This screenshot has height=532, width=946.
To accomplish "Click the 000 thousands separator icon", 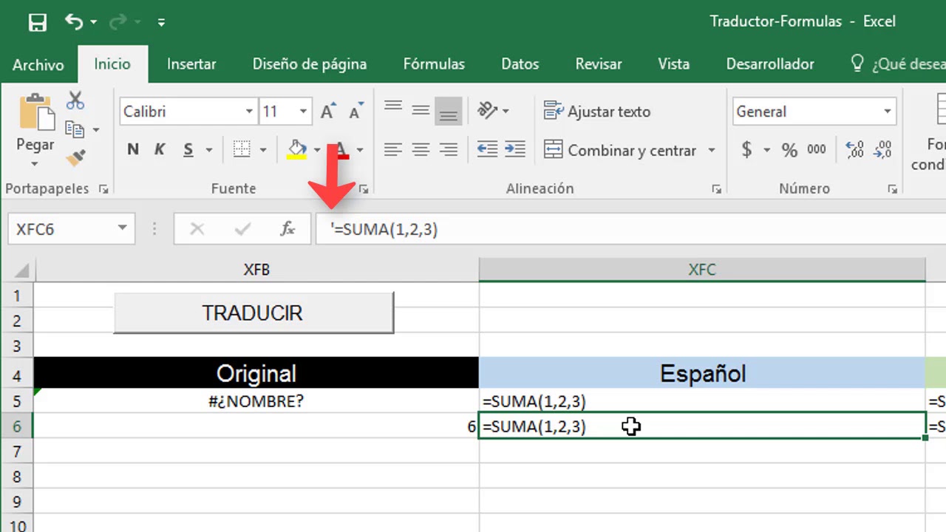I will point(817,150).
